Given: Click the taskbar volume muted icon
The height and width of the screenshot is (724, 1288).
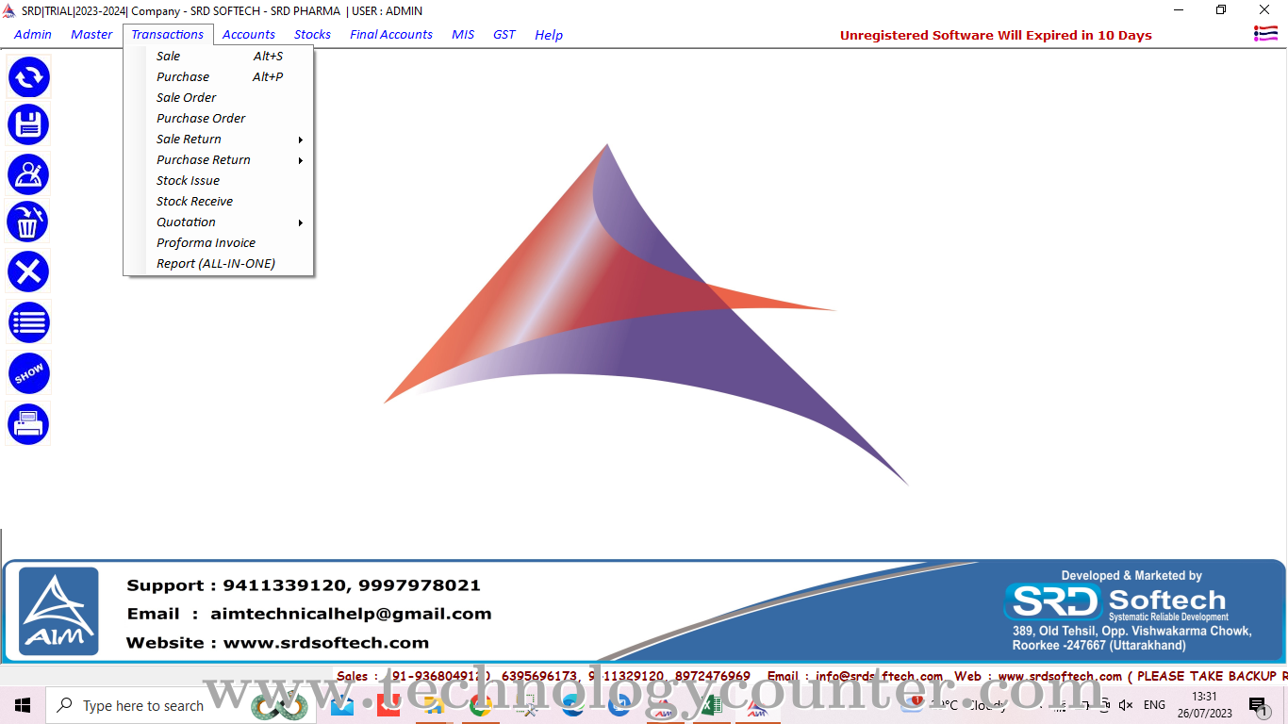Looking at the screenshot, I should coord(1125,705).
